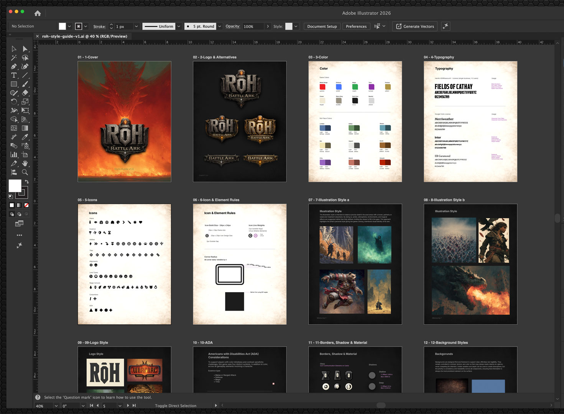Screen dimensions: 564x414
Task: Select the Column Graph tool
Action: point(14,154)
